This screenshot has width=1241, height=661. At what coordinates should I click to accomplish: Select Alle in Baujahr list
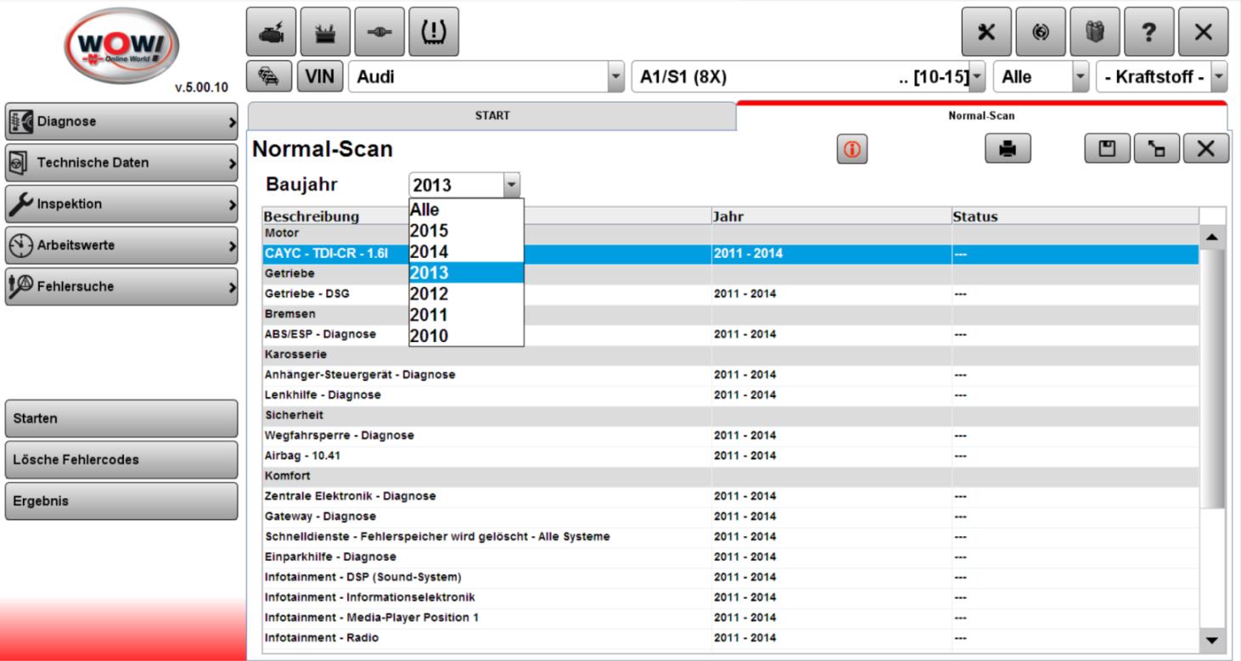pyautogui.click(x=466, y=210)
